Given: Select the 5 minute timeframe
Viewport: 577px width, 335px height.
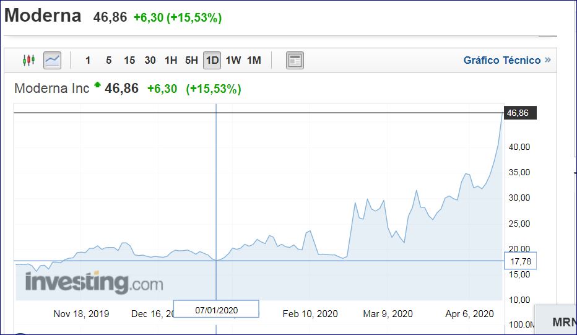Looking at the screenshot, I should (108, 61).
